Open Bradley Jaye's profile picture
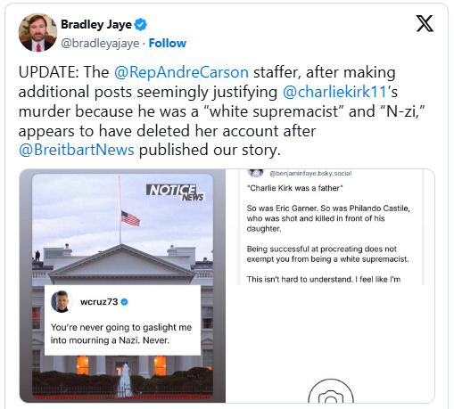This screenshot has height=409, width=454. pyautogui.click(x=37, y=32)
